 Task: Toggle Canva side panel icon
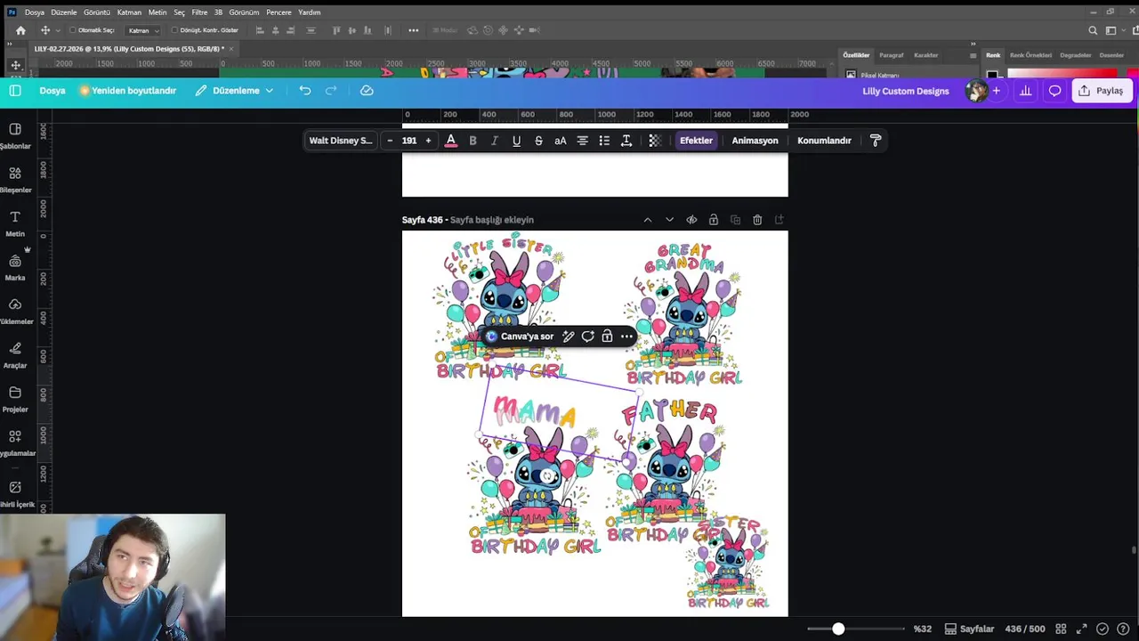[15, 91]
